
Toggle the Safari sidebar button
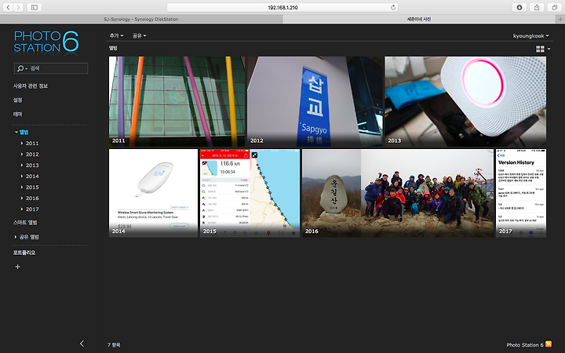click(x=35, y=7)
